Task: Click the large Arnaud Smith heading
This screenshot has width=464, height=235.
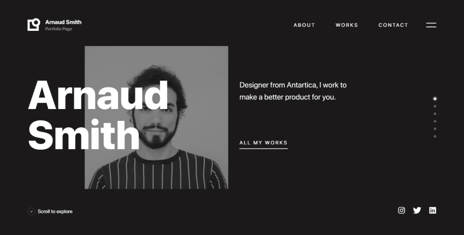Action: pos(98,115)
